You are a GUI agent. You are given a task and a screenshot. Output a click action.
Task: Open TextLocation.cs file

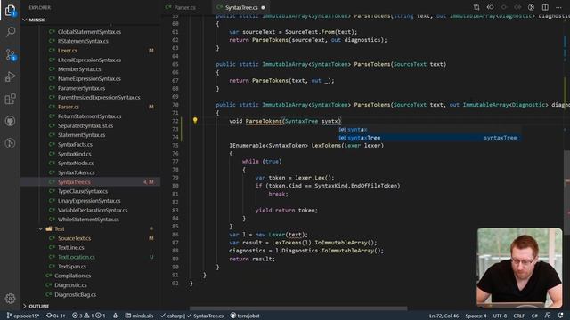pyautogui.click(x=77, y=257)
